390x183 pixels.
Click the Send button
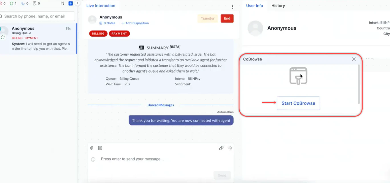[222, 175]
